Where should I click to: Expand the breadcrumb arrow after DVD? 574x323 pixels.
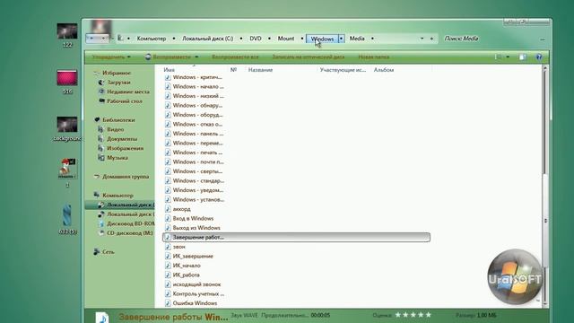pyautogui.click(x=269, y=39)
